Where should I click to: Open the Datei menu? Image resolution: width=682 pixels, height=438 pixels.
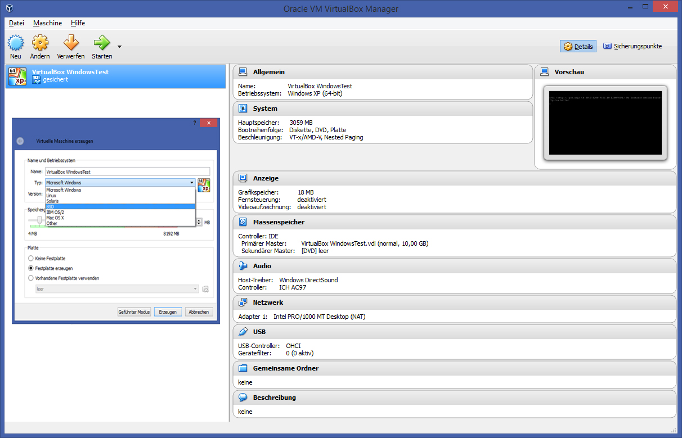pyautogui.click(x=17, y=23)
